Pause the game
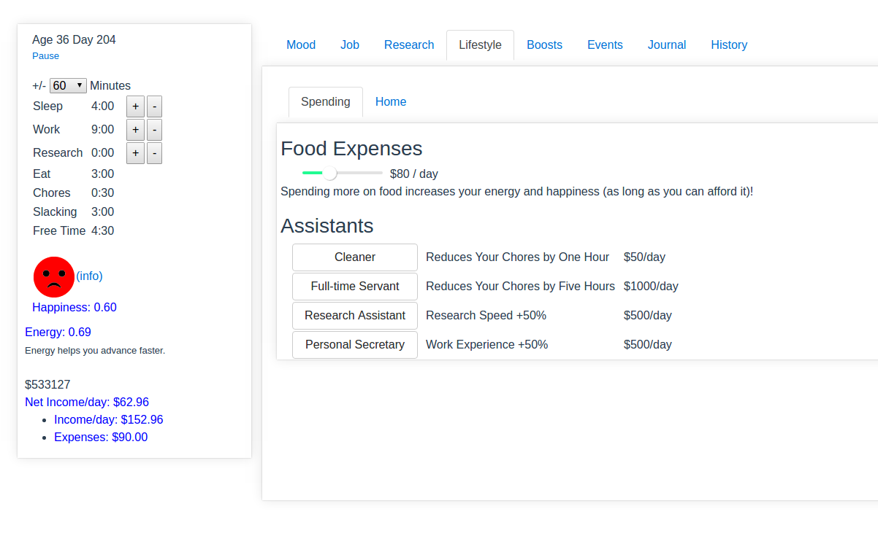Image resolution: width=878 pixels, height=552 pixels. (45, 56)
